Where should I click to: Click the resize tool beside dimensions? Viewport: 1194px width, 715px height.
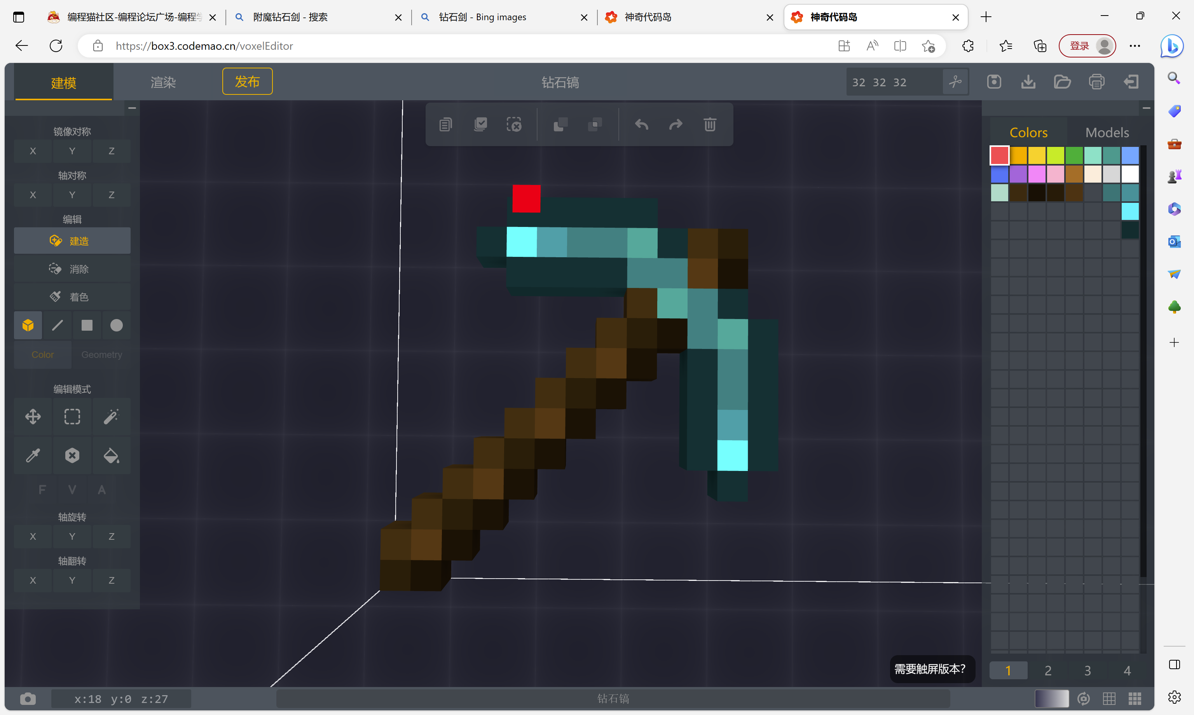pyautogui.click(x=955, y=82)
